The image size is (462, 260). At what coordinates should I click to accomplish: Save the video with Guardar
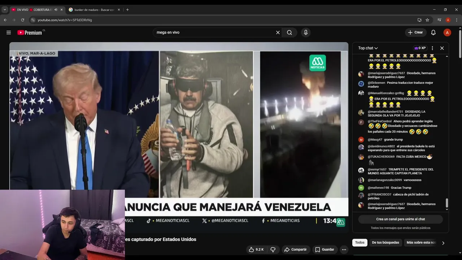(324, 250)
